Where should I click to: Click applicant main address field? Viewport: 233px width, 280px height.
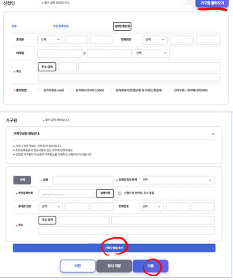coord(150,67)
